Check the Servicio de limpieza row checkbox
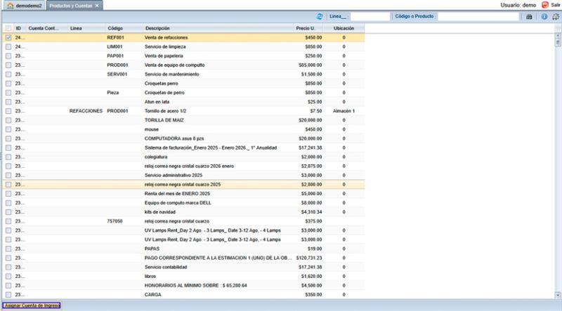The image size is (562, 311). tap(8, 46)
